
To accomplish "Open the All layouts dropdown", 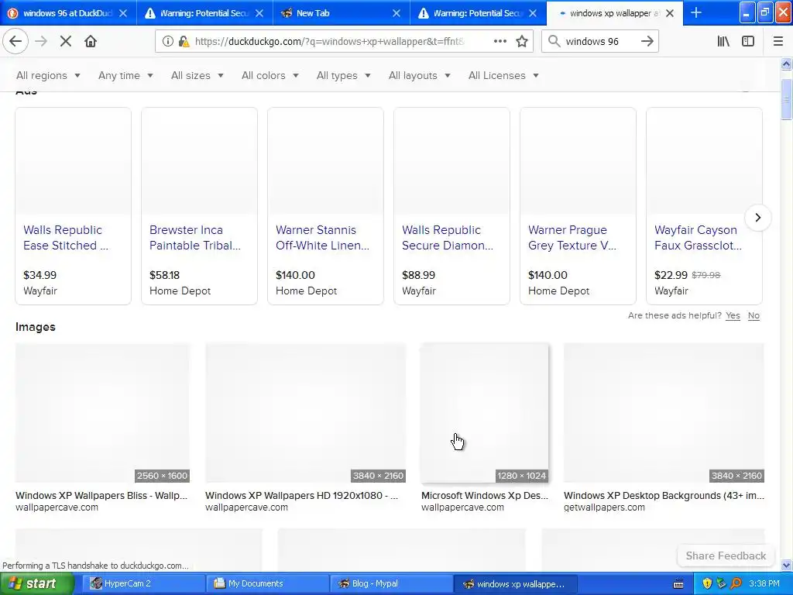I will click(419, 75).
